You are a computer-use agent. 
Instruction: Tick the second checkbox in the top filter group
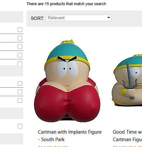tap(20, 38)
